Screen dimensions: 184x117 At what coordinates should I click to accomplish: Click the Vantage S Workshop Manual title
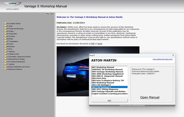click(45, 6)
